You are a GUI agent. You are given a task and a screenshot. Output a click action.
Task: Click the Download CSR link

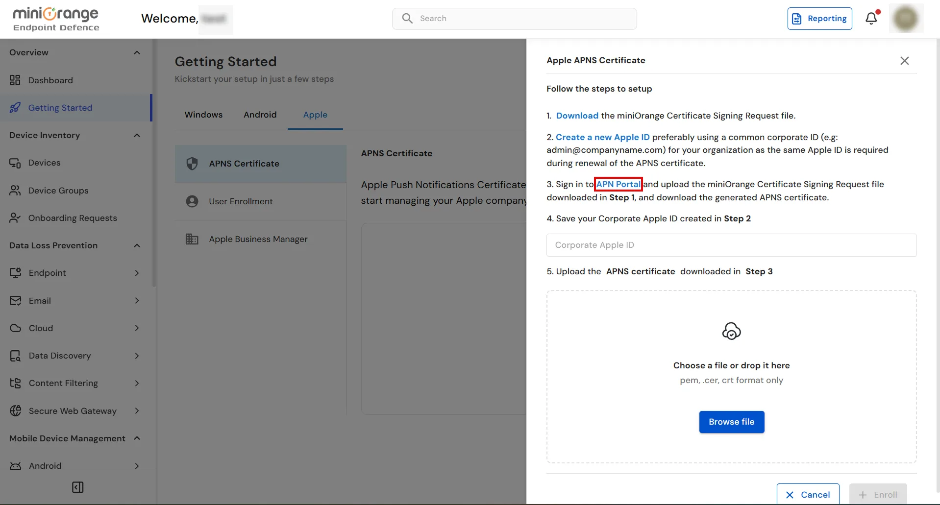click(x=577, y=116)
